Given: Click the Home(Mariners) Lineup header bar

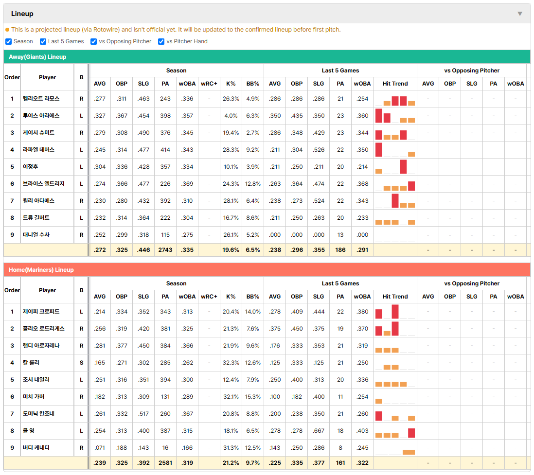Looking at the screenshot, I should (x=267, y=270).
